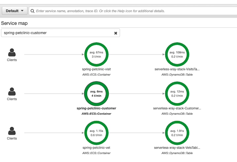
Task: Select the Clients icon for spring-petclinic-vet
Action: [x=12, y=131]
